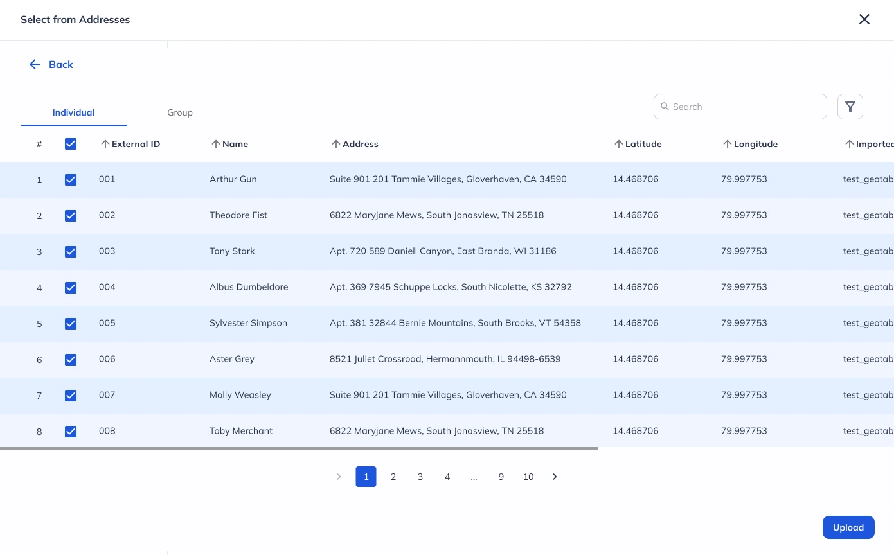Click the Address column header
The image size is (894, 555).
pos(361,144)
